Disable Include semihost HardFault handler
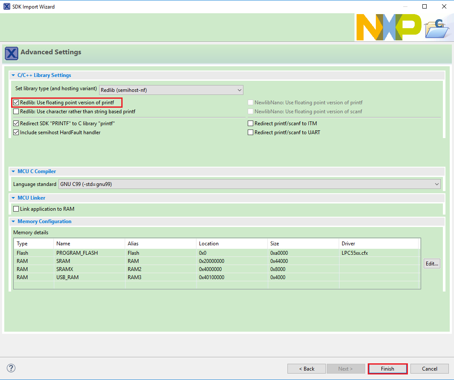 pyautogui.click(x=16, y=133)
